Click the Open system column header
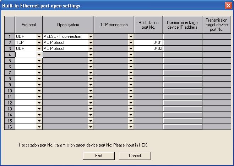 (68, 25)
